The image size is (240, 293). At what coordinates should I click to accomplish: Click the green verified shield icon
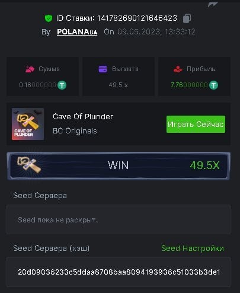tap(49, 18)
